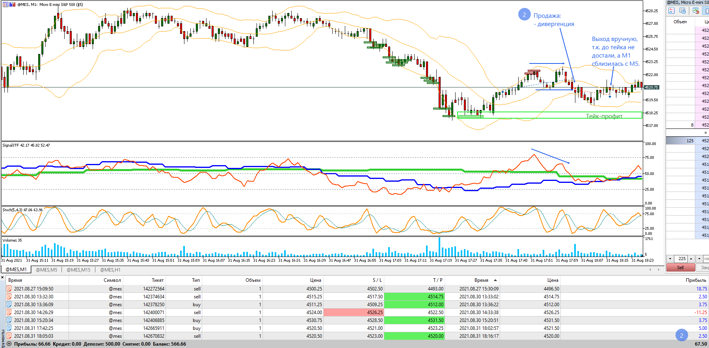709x348 pixels.
Task: Click the depth of market icon on chart
Action: (x=6, y=4)
